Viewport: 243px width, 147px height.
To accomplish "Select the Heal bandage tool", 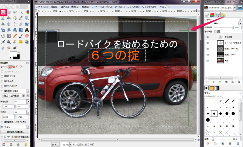I will tap(21, 42).
